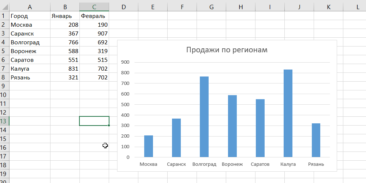Select the Москва bar in the chart
The height and width of the screenshot is (183, 366).
[149, 146]
